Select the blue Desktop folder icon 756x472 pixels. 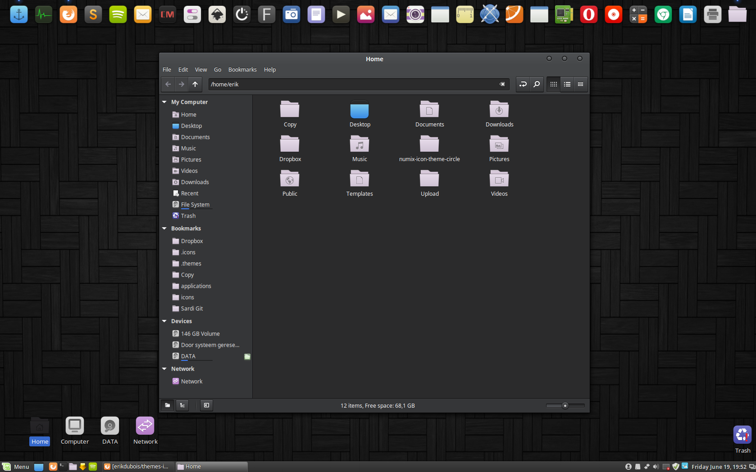point(360,109)
